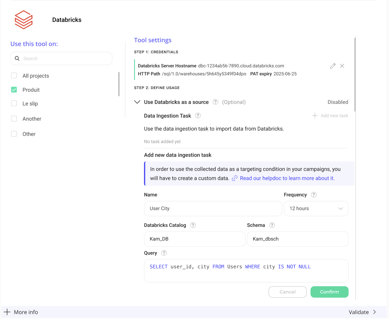The image size is (389, 319).
Task: Click the Validate button
Action: (362, 312)
